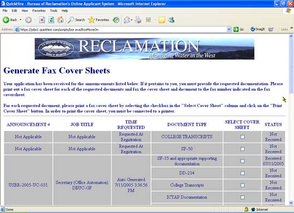This screenshot has height=213, width=294.
Task: Click the vertical scrollbar thumb
Action: coord(291,66)
